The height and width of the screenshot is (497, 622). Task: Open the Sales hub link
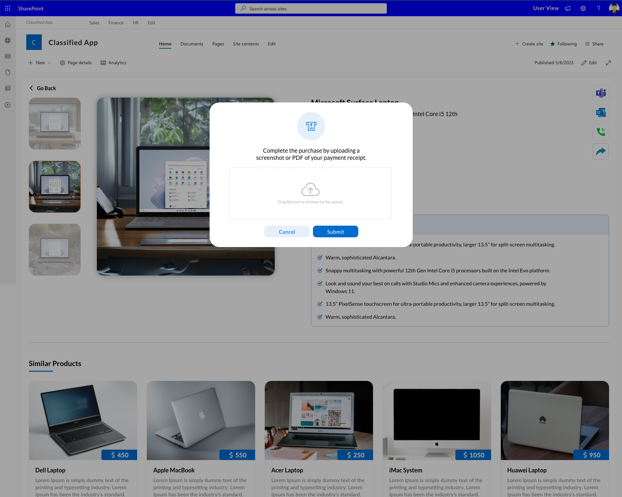coord(94,23)
